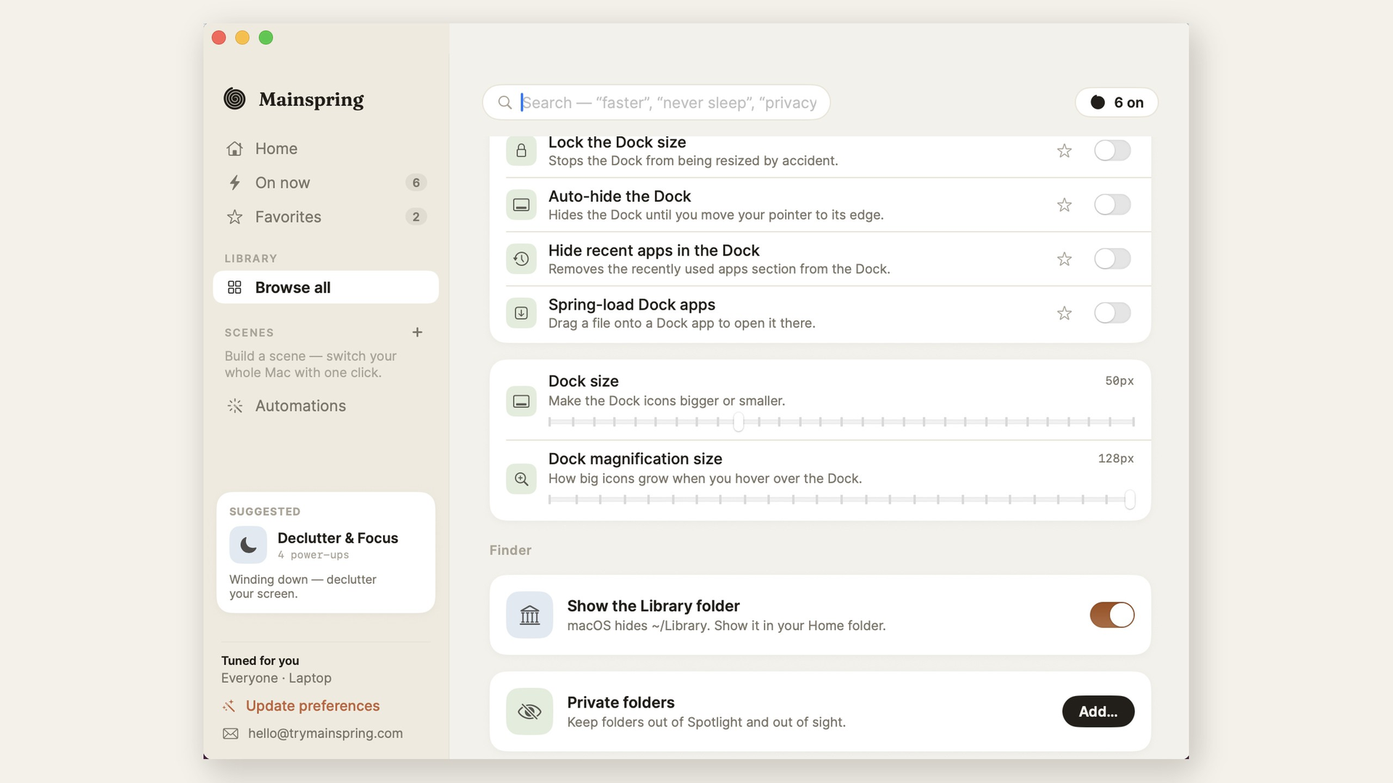This screenshot has height=783, width=1393.
Task: Click the zoom icon beside Dock magnification size
Action: [521, 479]
